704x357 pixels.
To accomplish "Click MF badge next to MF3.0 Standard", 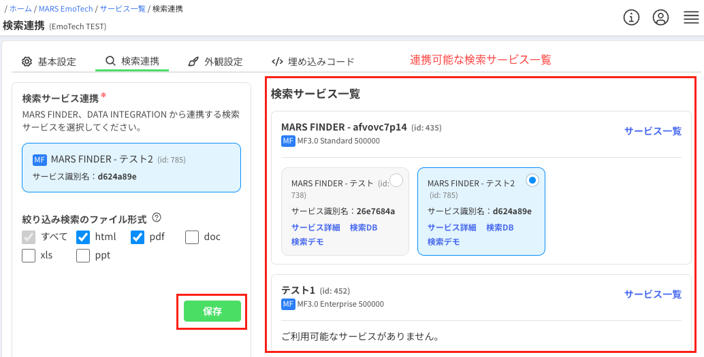I will [x=288, y=141].
